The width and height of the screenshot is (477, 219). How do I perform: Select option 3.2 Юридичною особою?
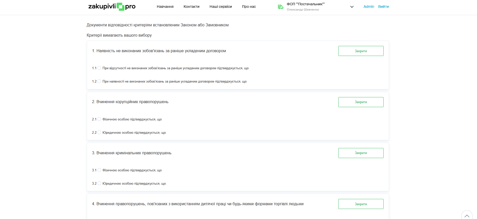click(99, 183)
